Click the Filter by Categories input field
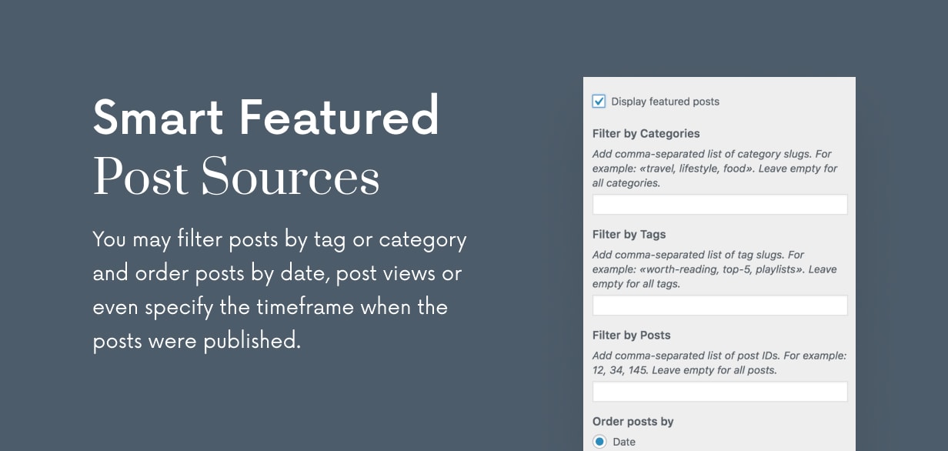Image resolution: width=948 pixels, height=451 pixels. tap(719, 205)
